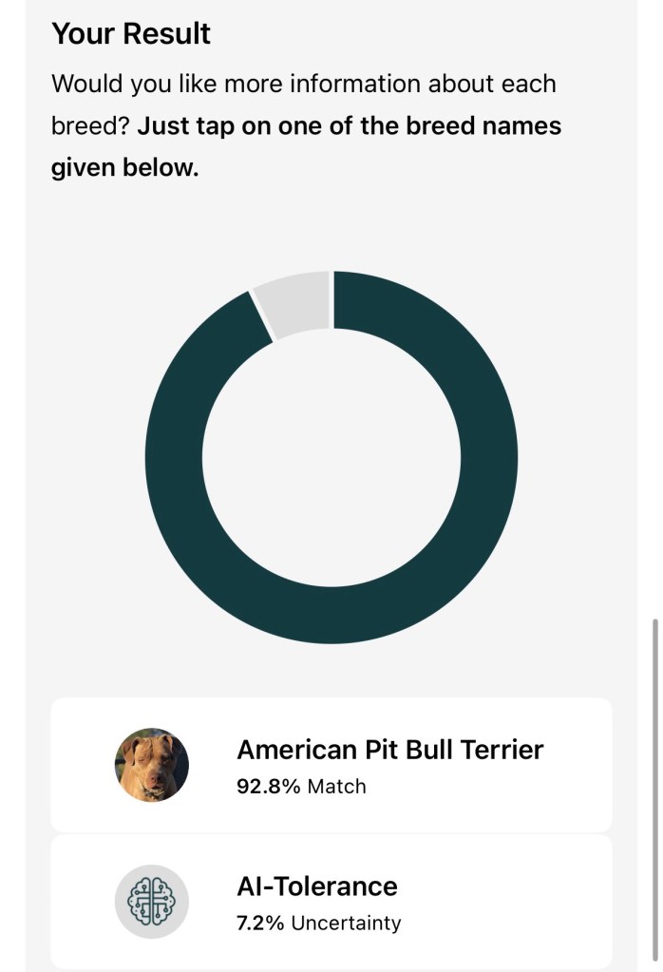The width and height of the screenshot is (663, 972).
Task: Click the 7.2% percentage value
Action: coord(260,923)
